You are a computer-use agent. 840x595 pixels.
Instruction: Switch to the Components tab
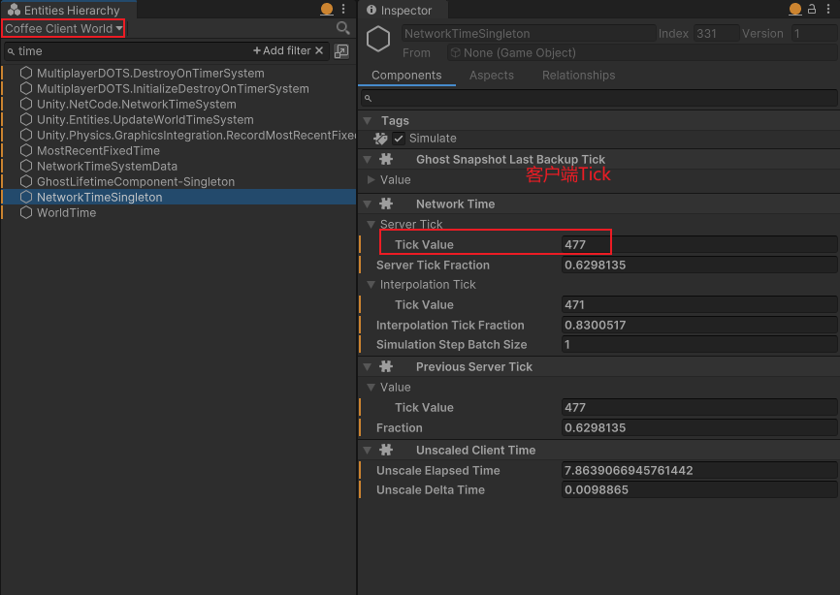pos(406,76)
